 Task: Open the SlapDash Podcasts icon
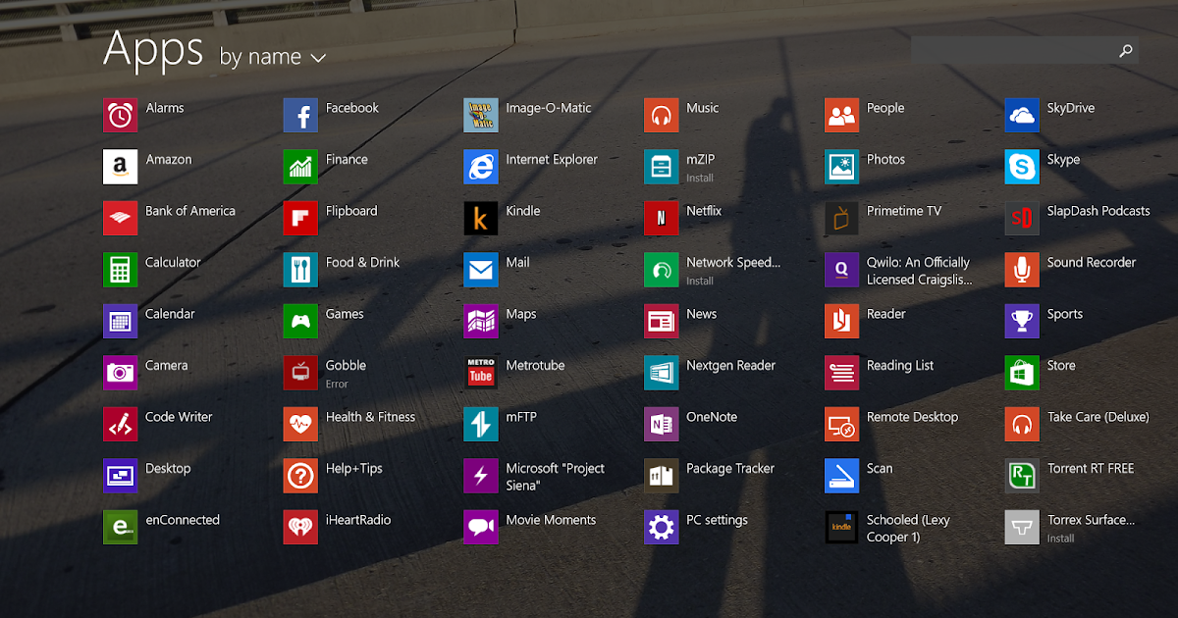(x=1022, y=218)
